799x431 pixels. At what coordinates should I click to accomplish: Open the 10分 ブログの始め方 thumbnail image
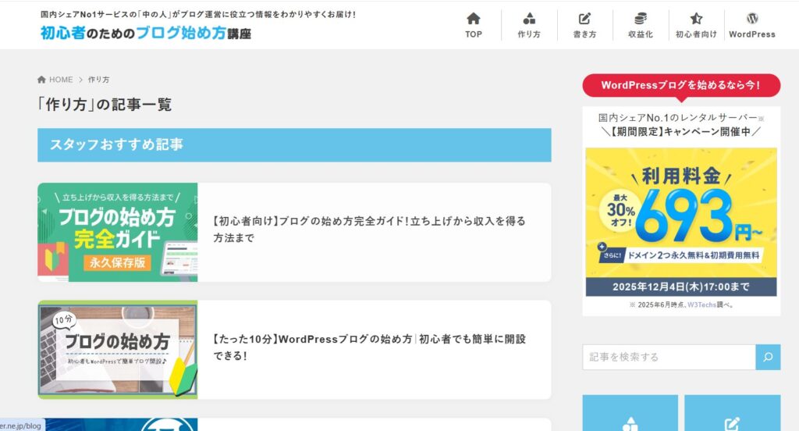(x=117, y=349)
